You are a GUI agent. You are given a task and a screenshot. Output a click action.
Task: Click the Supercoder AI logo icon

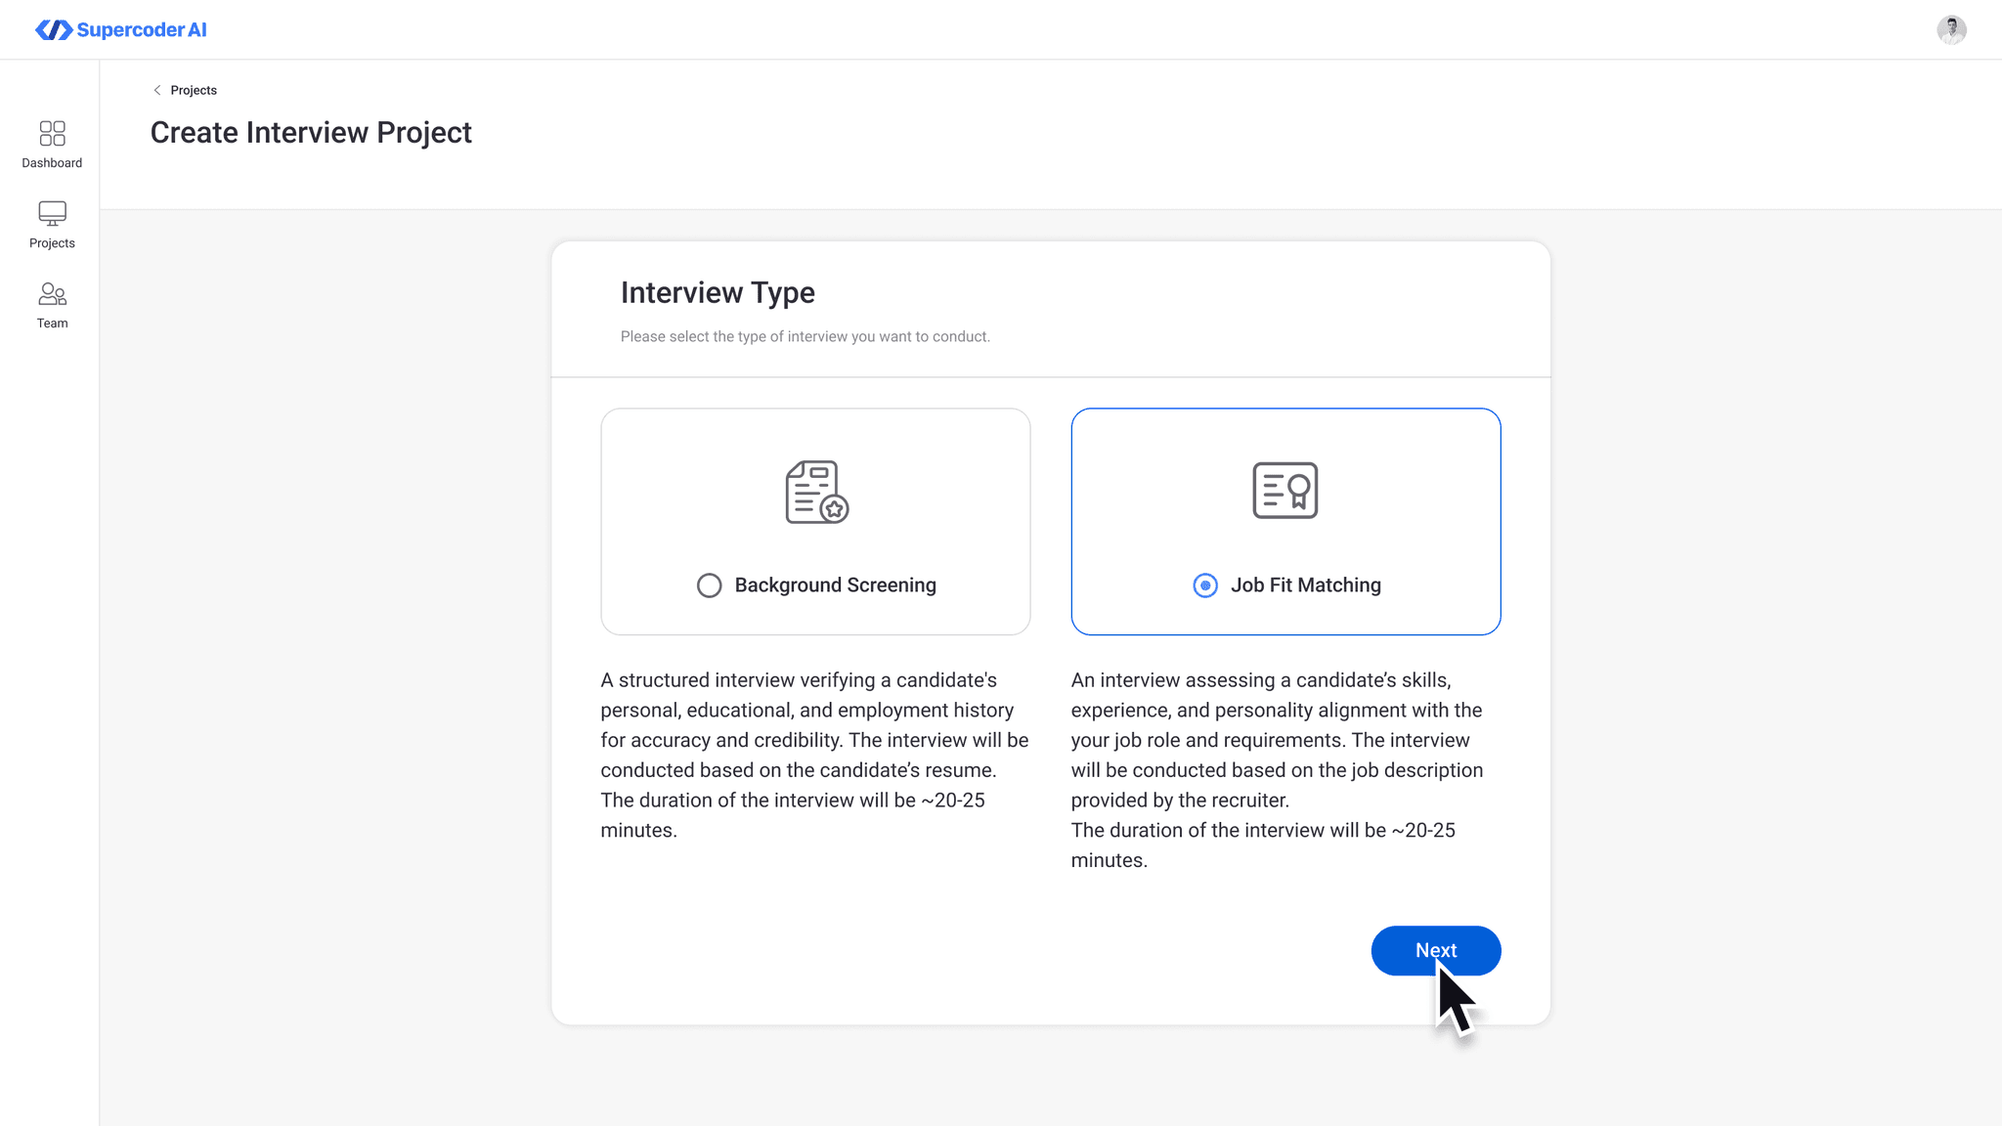point(54,30)
